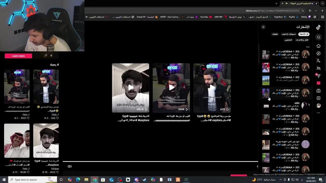The height and width of the screenshot is (183, 326).
Task: Select the 'تسجيلات الإعجاب' tab
Action: (289, 34)
